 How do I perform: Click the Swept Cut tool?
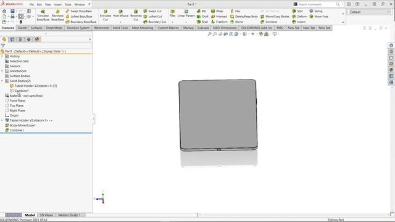[152, 11]
